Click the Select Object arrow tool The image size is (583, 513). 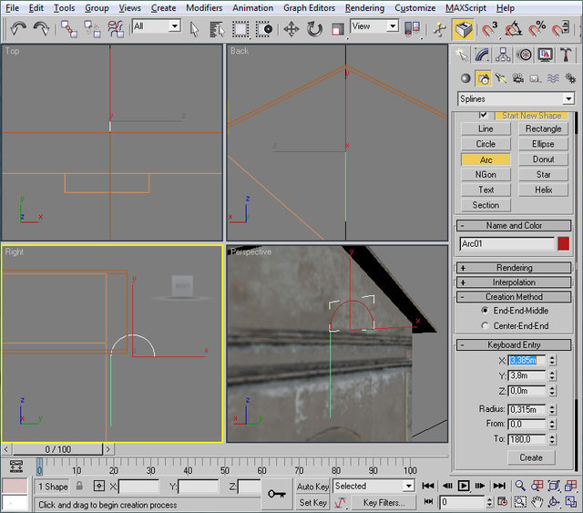click(x=195, y=28)
